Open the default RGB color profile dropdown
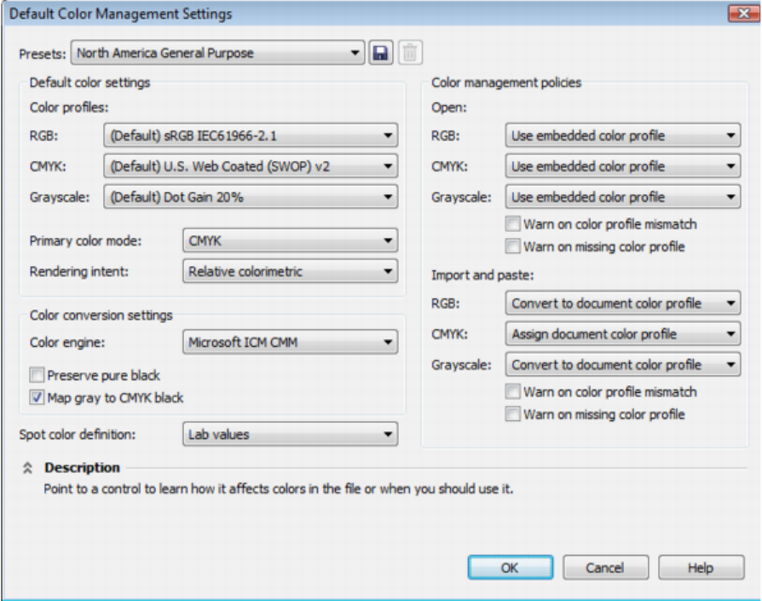 250,135
